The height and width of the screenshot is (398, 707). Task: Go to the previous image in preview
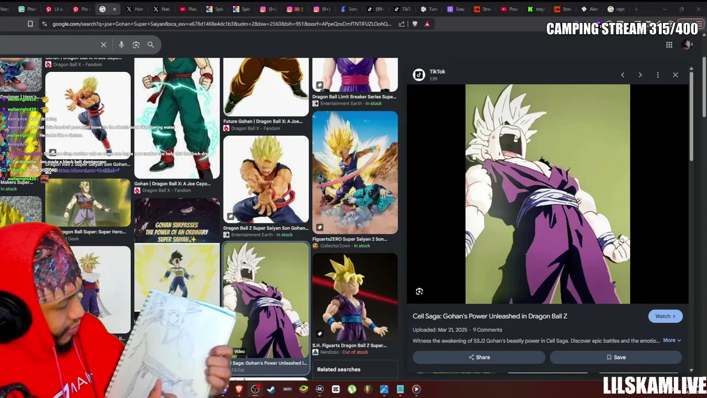pyautogui.click(x=622, y=75)
